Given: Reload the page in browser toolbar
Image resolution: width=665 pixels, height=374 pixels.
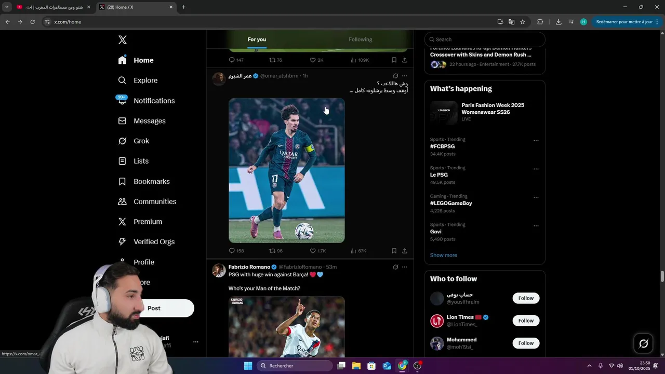Looking at the screenshot, I should tap(32, 22).
